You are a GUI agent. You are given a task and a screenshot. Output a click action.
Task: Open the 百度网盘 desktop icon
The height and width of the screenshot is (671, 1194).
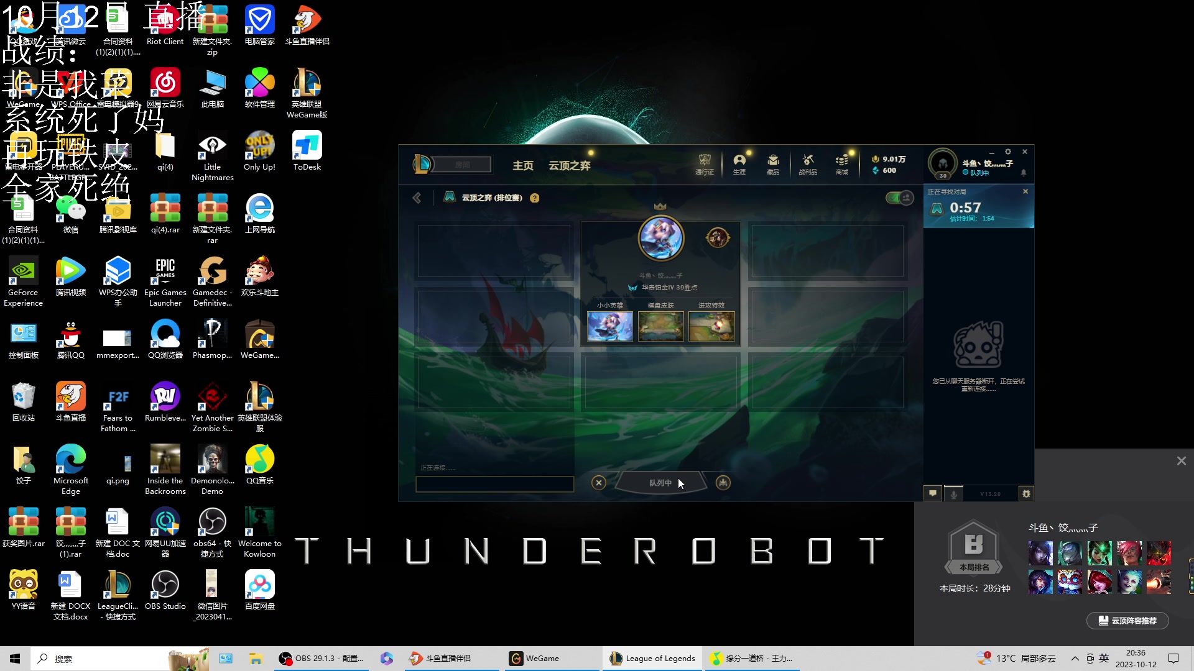pos(260,590)
